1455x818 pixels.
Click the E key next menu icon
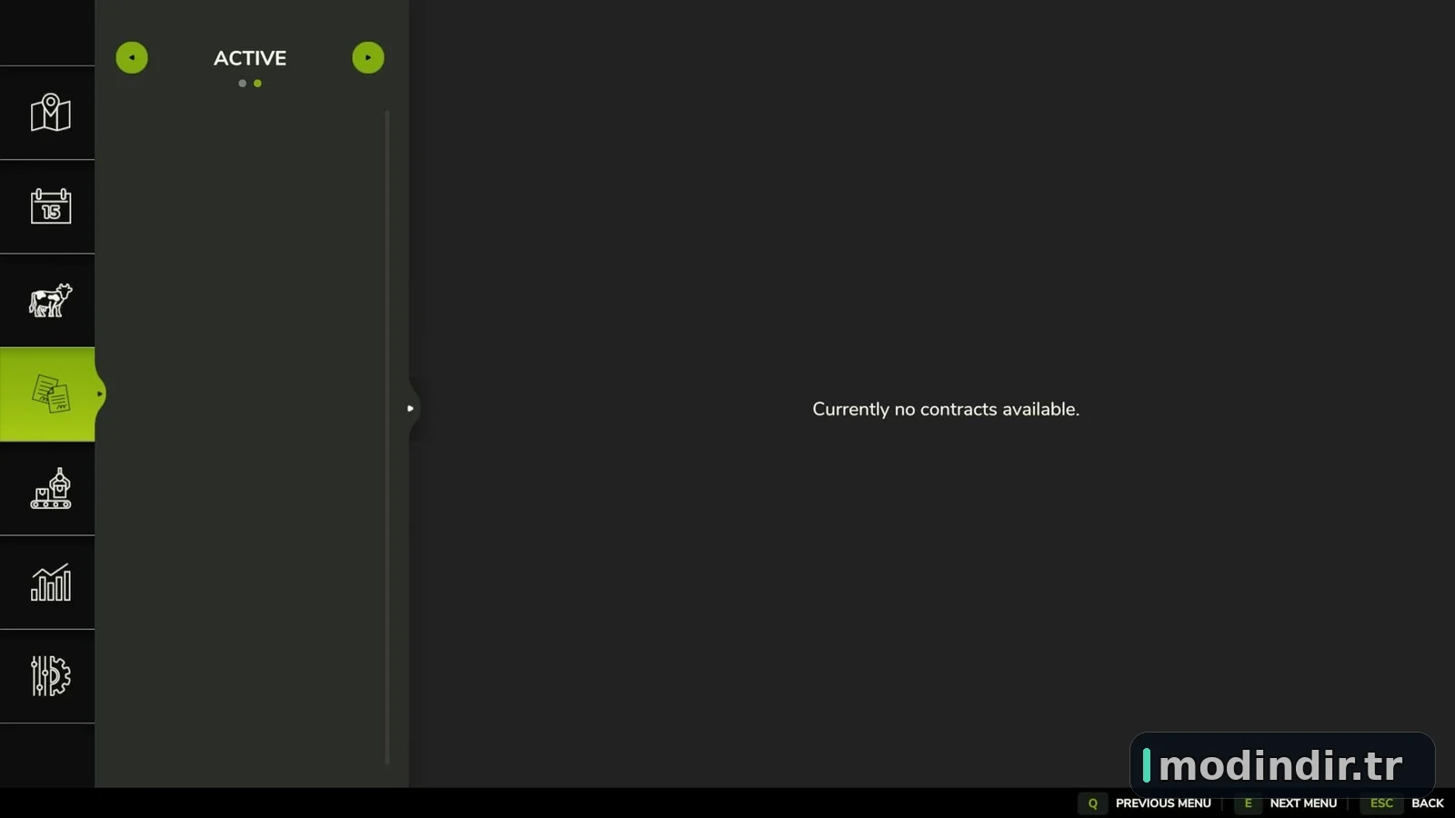[x=1248, y=803]
